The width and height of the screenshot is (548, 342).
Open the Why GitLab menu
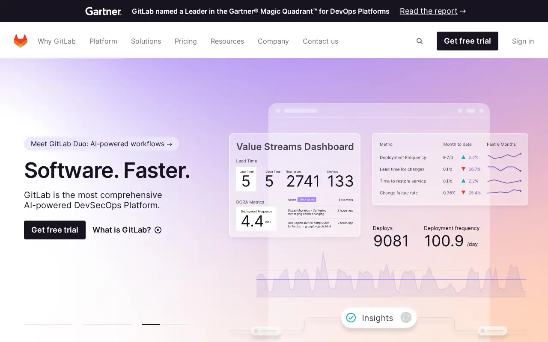(x=57, y=41)
